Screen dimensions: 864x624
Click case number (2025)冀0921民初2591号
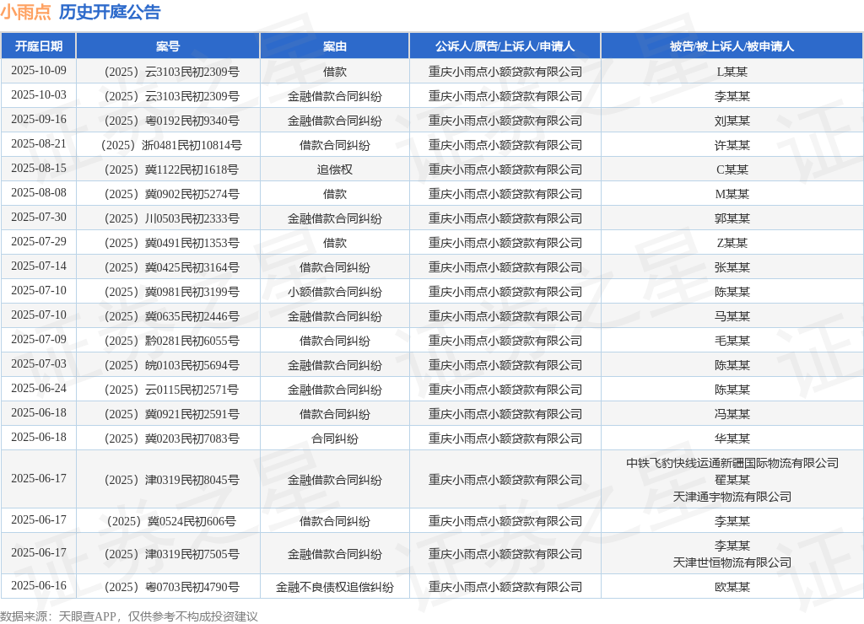(171, 414)
